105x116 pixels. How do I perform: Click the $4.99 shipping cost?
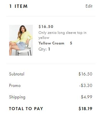(87, 97)
